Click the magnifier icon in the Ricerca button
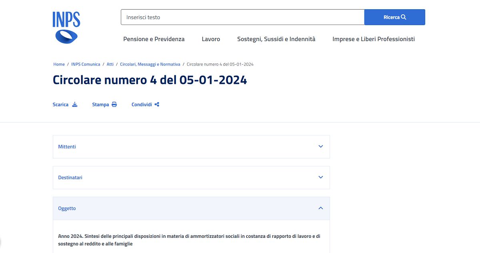The height and width of the screenshot is (253, 480). pos(404,17)
